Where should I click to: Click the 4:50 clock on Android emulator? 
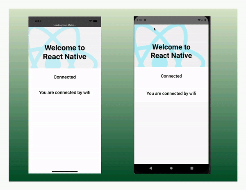(139, 20)
